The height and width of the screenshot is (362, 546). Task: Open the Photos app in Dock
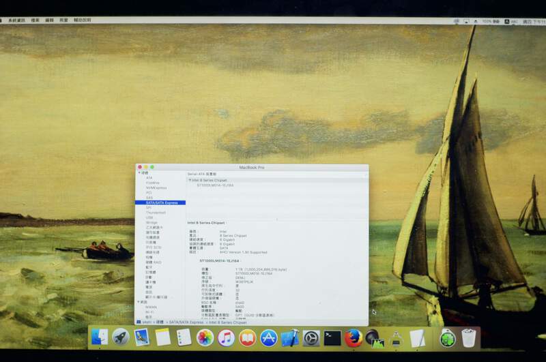205,338
